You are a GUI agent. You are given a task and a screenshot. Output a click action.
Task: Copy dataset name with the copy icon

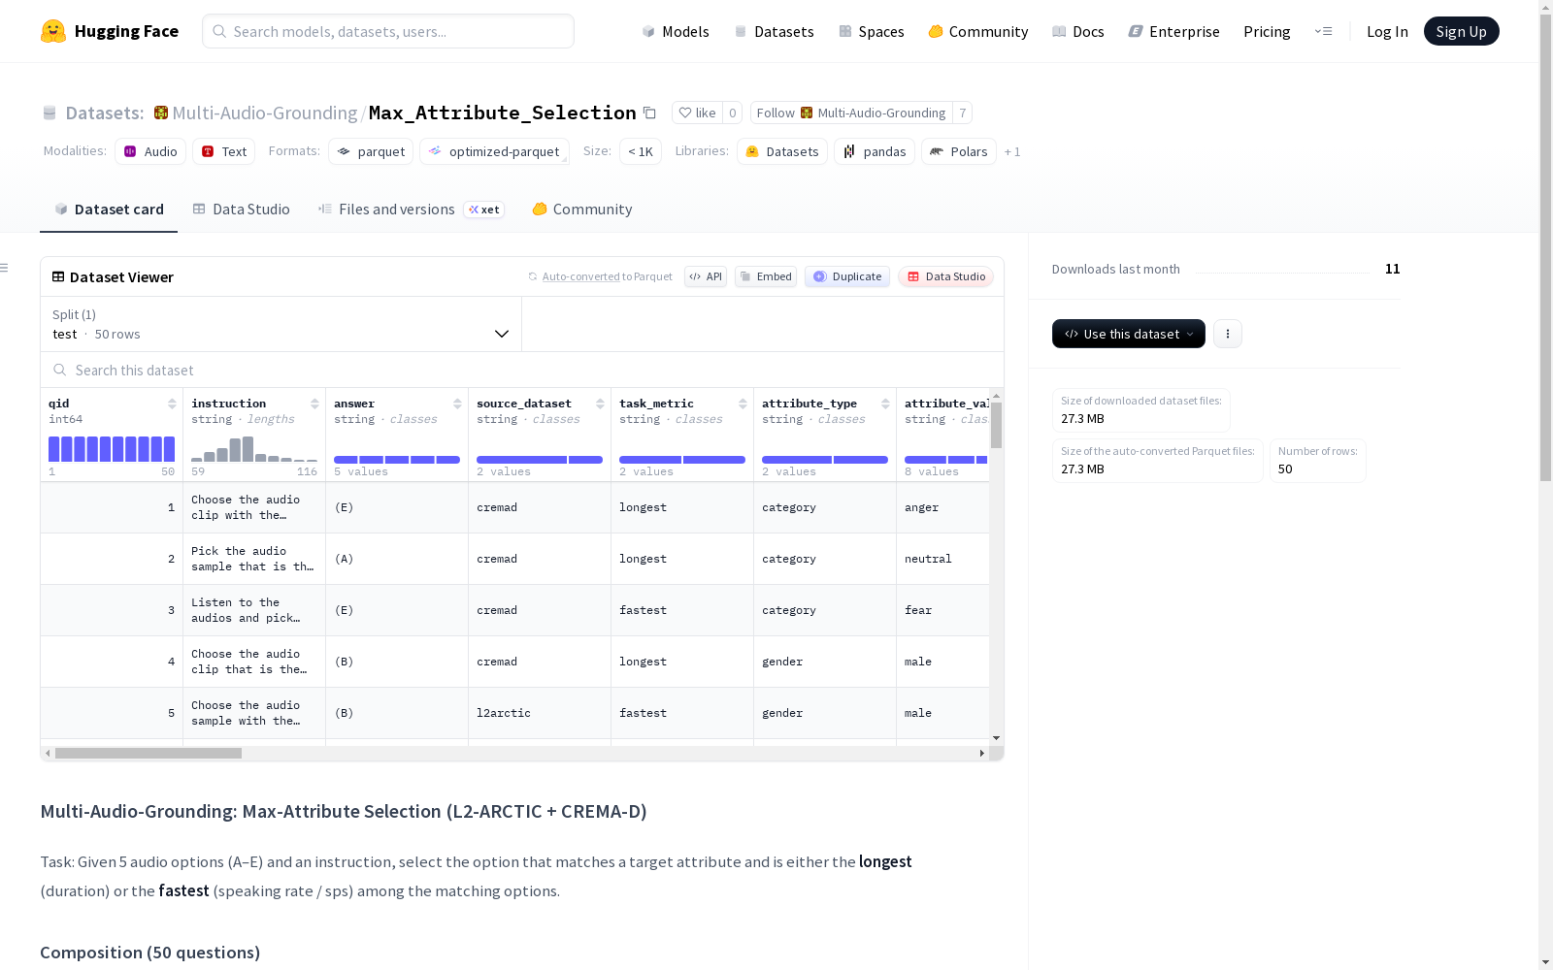(649, 113)
